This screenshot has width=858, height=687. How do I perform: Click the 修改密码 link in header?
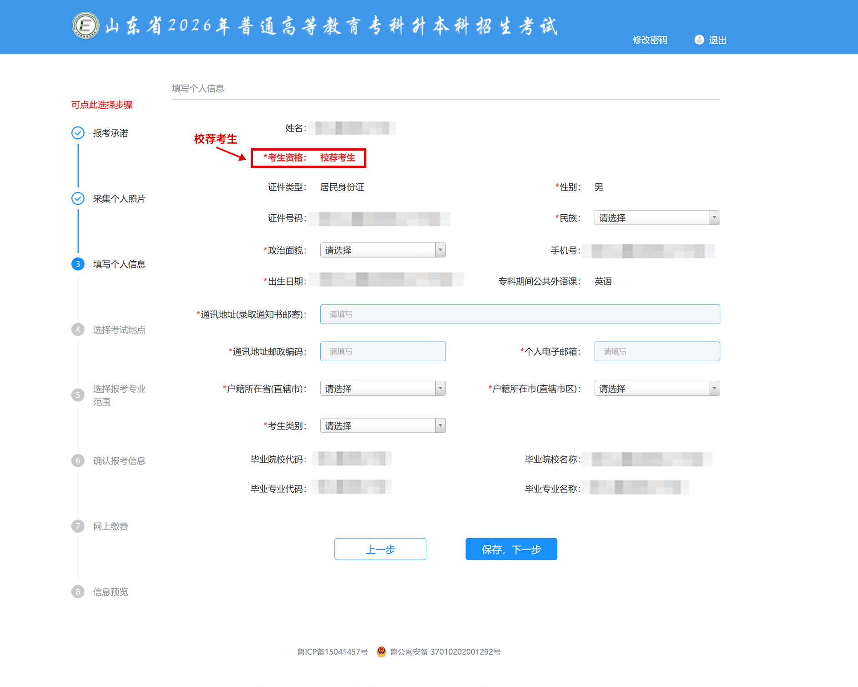click(650, 40)
